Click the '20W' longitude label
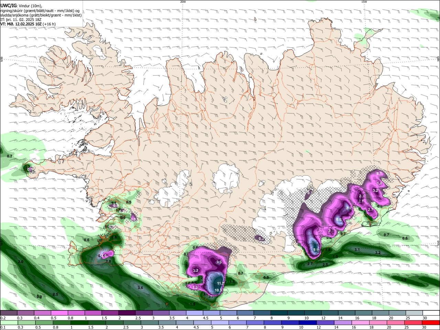440x330 pixels. 183,2
